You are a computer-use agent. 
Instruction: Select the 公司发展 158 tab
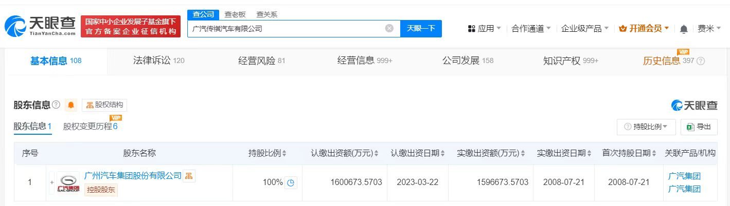468,61
